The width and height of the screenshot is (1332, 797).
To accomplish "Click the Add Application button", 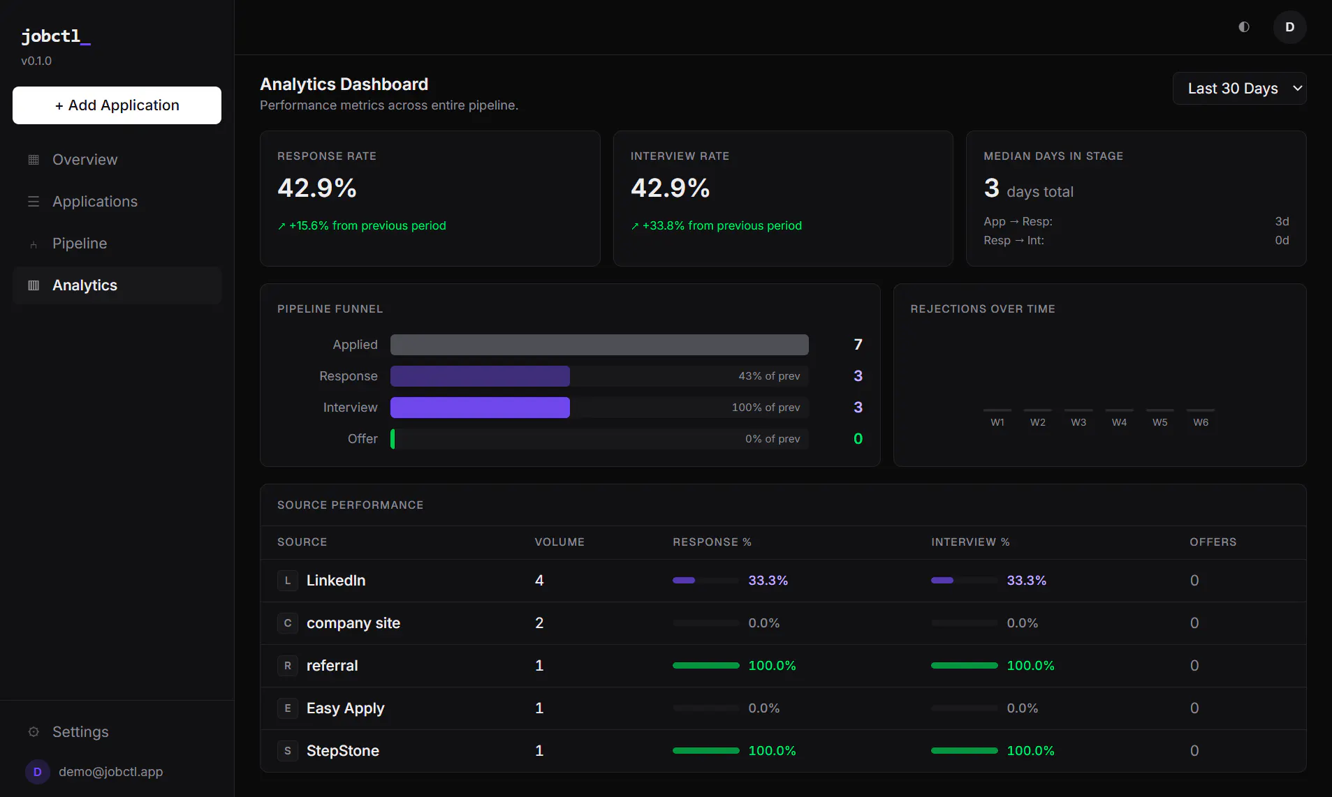I will pos(117,105).
